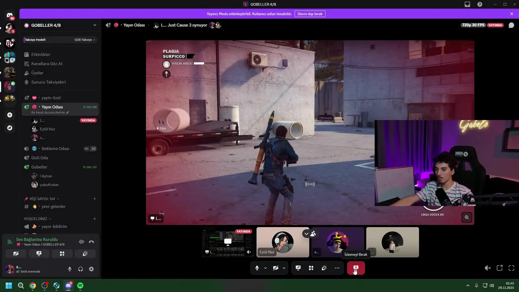
Task: Join the Gizli Oda voice channel
Action: tap(60, 158)
